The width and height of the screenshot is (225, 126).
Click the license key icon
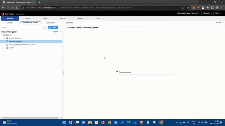[7, 44]
